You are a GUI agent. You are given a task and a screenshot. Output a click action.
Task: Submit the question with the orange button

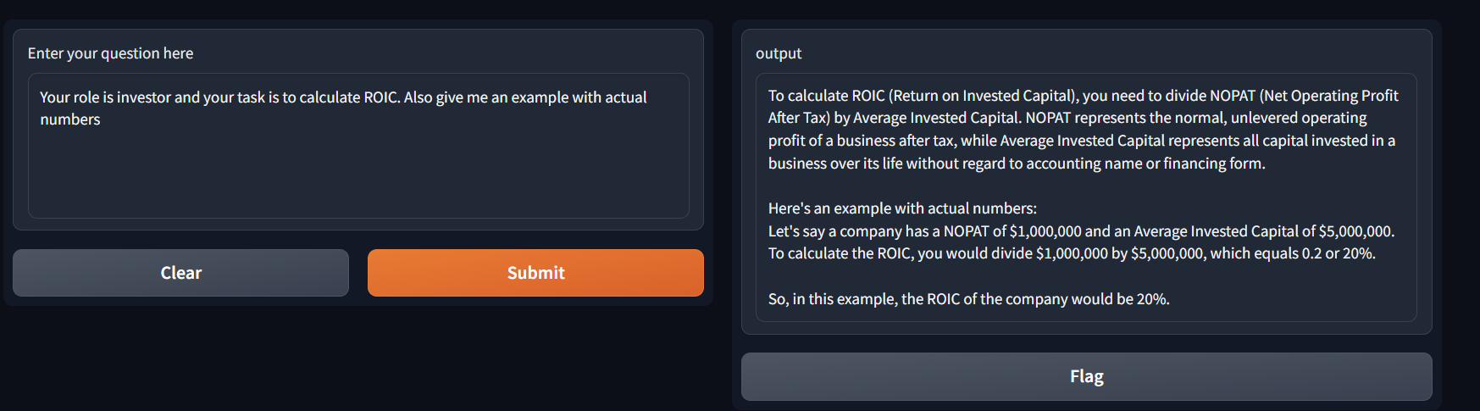coord(535,273)
